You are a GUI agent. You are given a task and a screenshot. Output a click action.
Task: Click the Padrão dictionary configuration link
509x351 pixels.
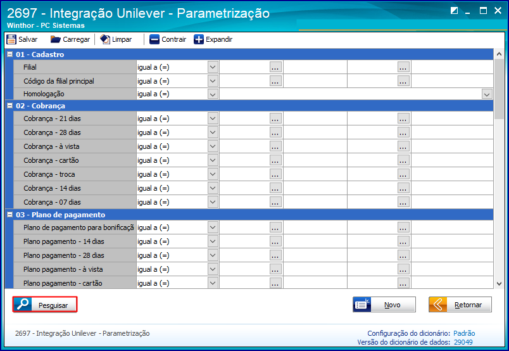464,333
